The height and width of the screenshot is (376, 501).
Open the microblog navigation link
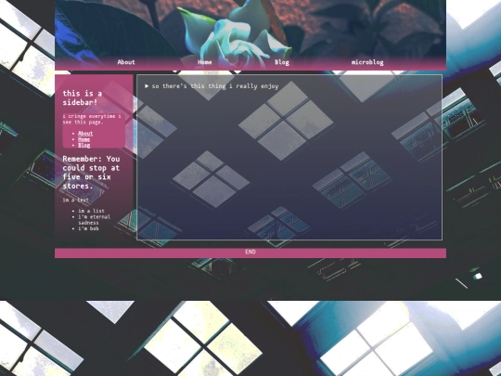pos(367,62)
